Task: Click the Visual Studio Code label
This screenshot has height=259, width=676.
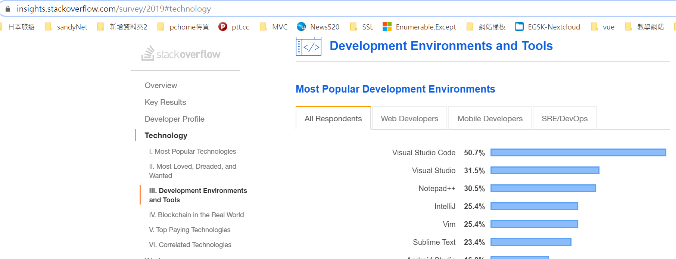Action: coord(424,153)
